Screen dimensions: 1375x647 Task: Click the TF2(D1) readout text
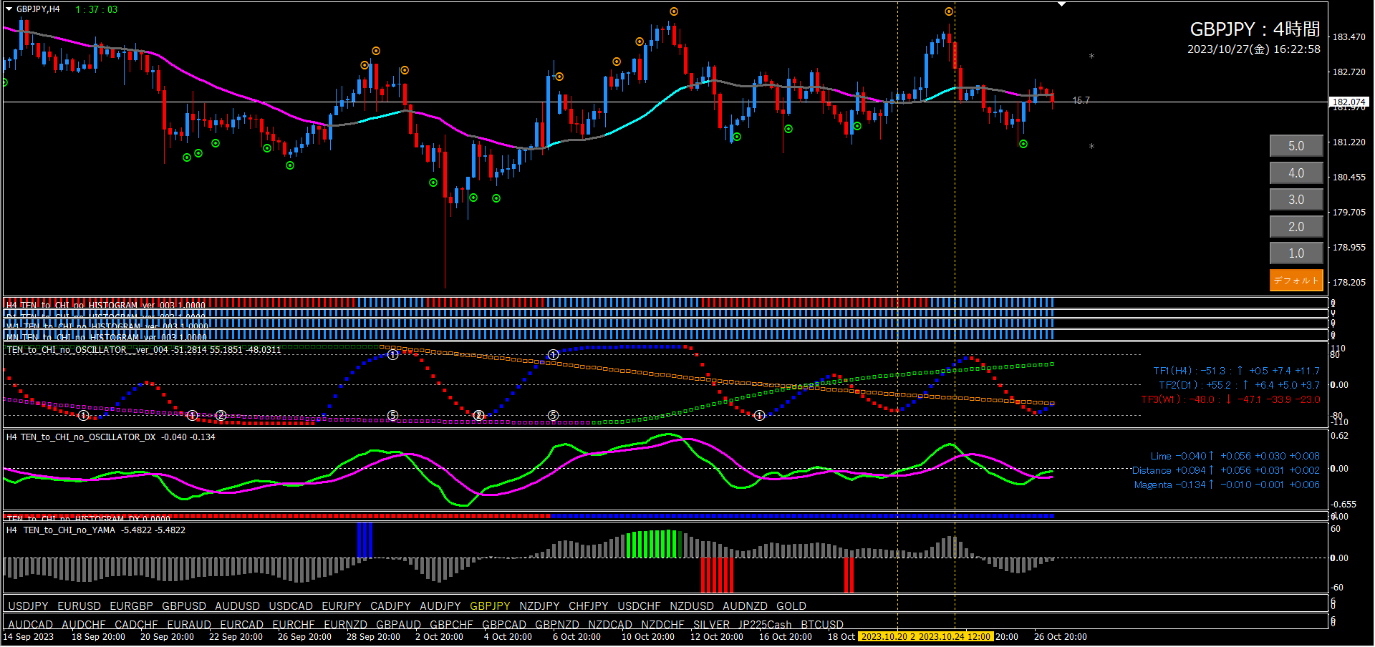pos(1239,385)
